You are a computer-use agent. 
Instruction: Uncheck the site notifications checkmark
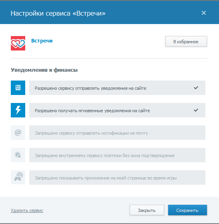coord(196,88)
